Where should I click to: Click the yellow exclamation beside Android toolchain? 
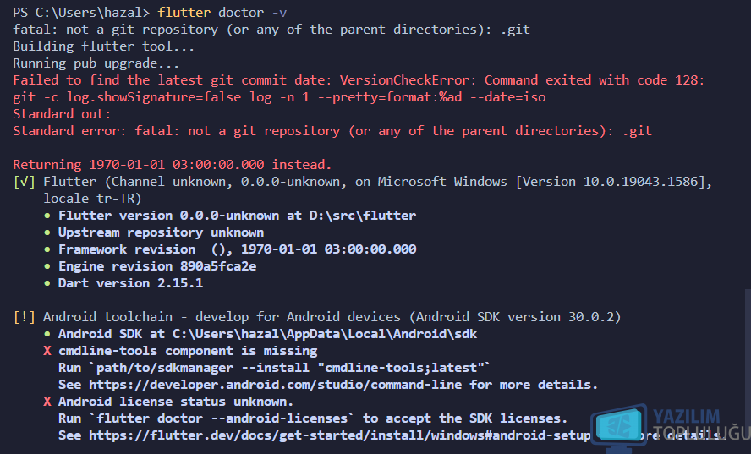pos(24,317)
